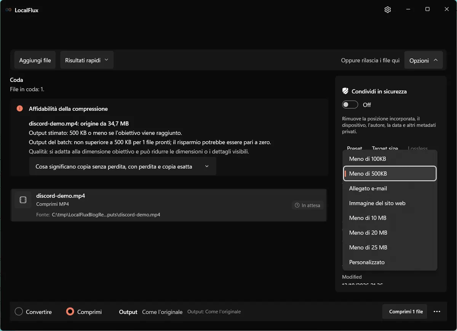Switch to the Target size tab

[385, 148]
